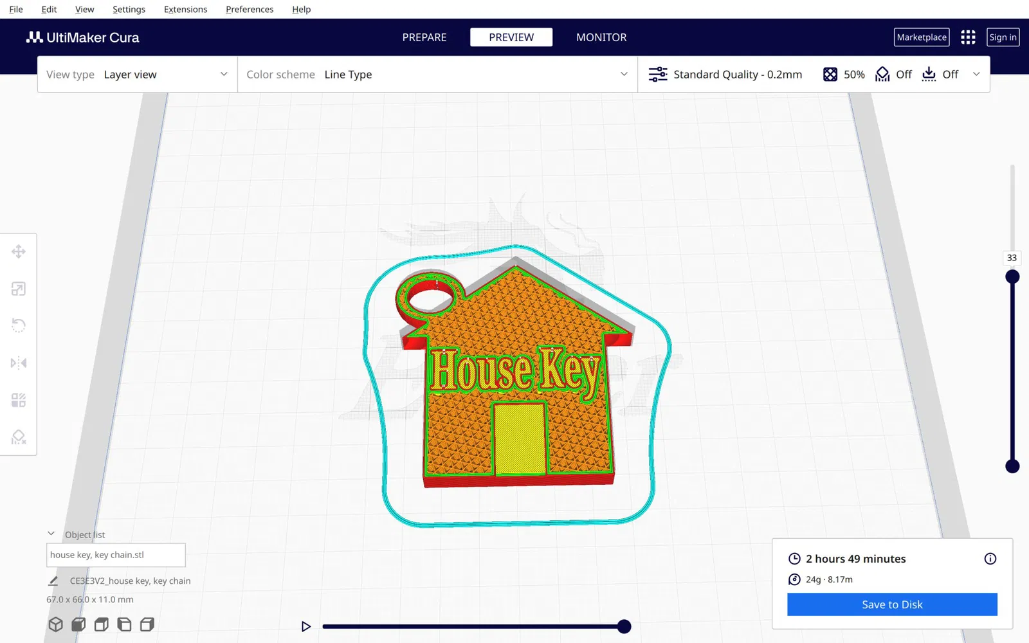Click the 2 hours 49 minutes estimate
1029x643 pixels.
[855, 559]
